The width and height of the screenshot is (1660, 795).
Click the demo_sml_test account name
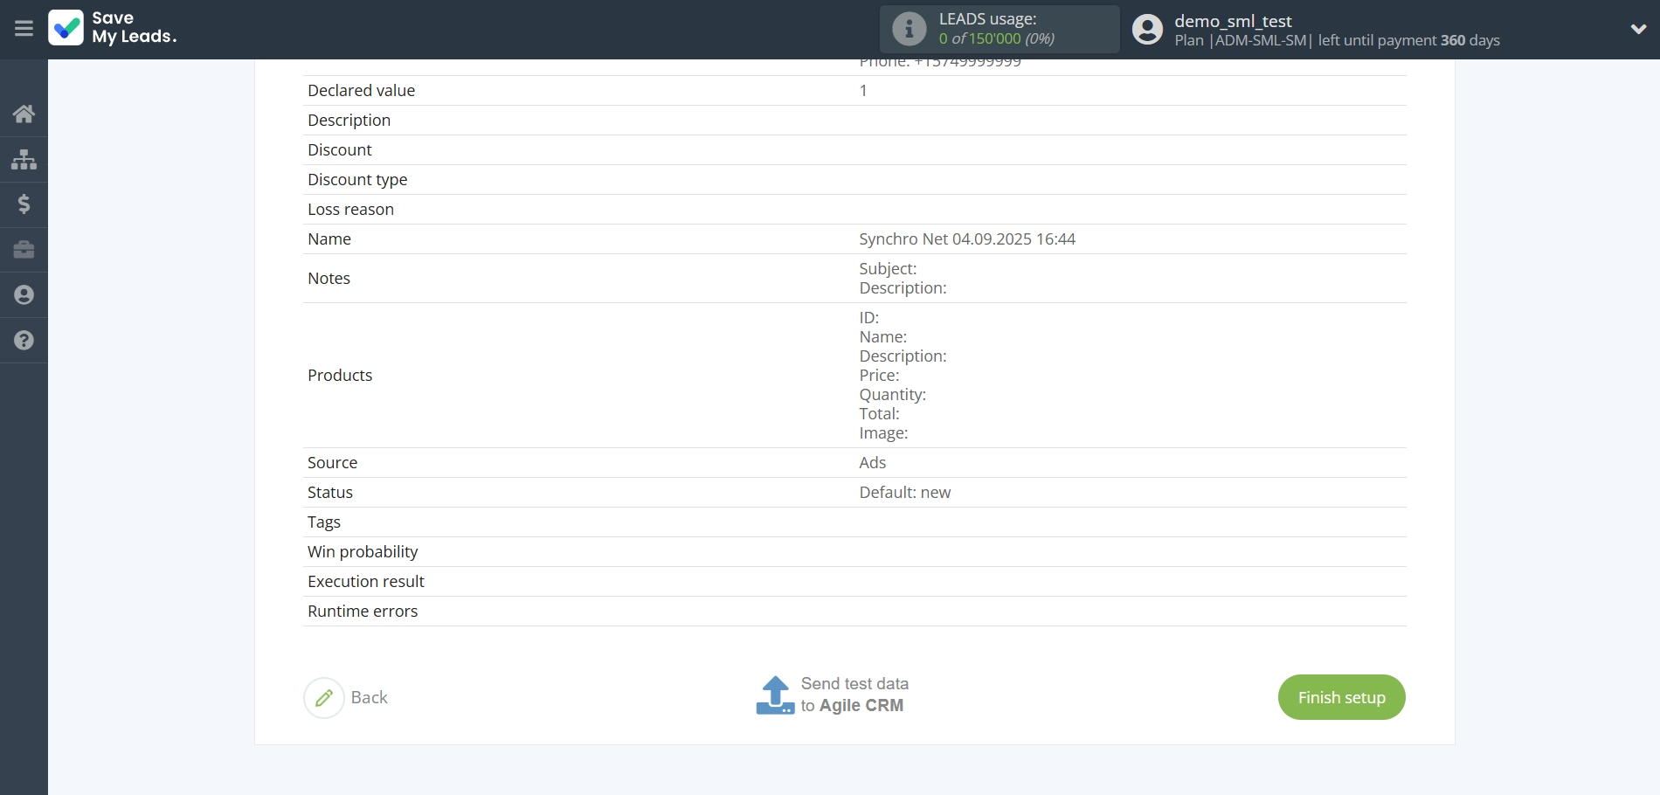[x=1232, y=21]
